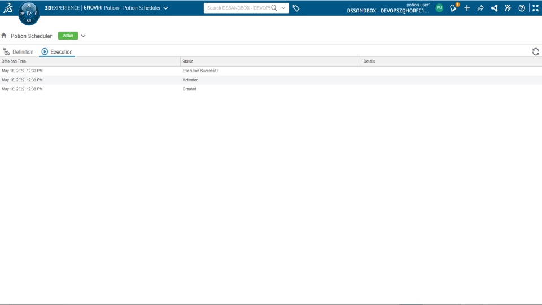Sort by the Status column header
Image resolution: width=542 pixels, height=305 pixels.
(270, 62)
